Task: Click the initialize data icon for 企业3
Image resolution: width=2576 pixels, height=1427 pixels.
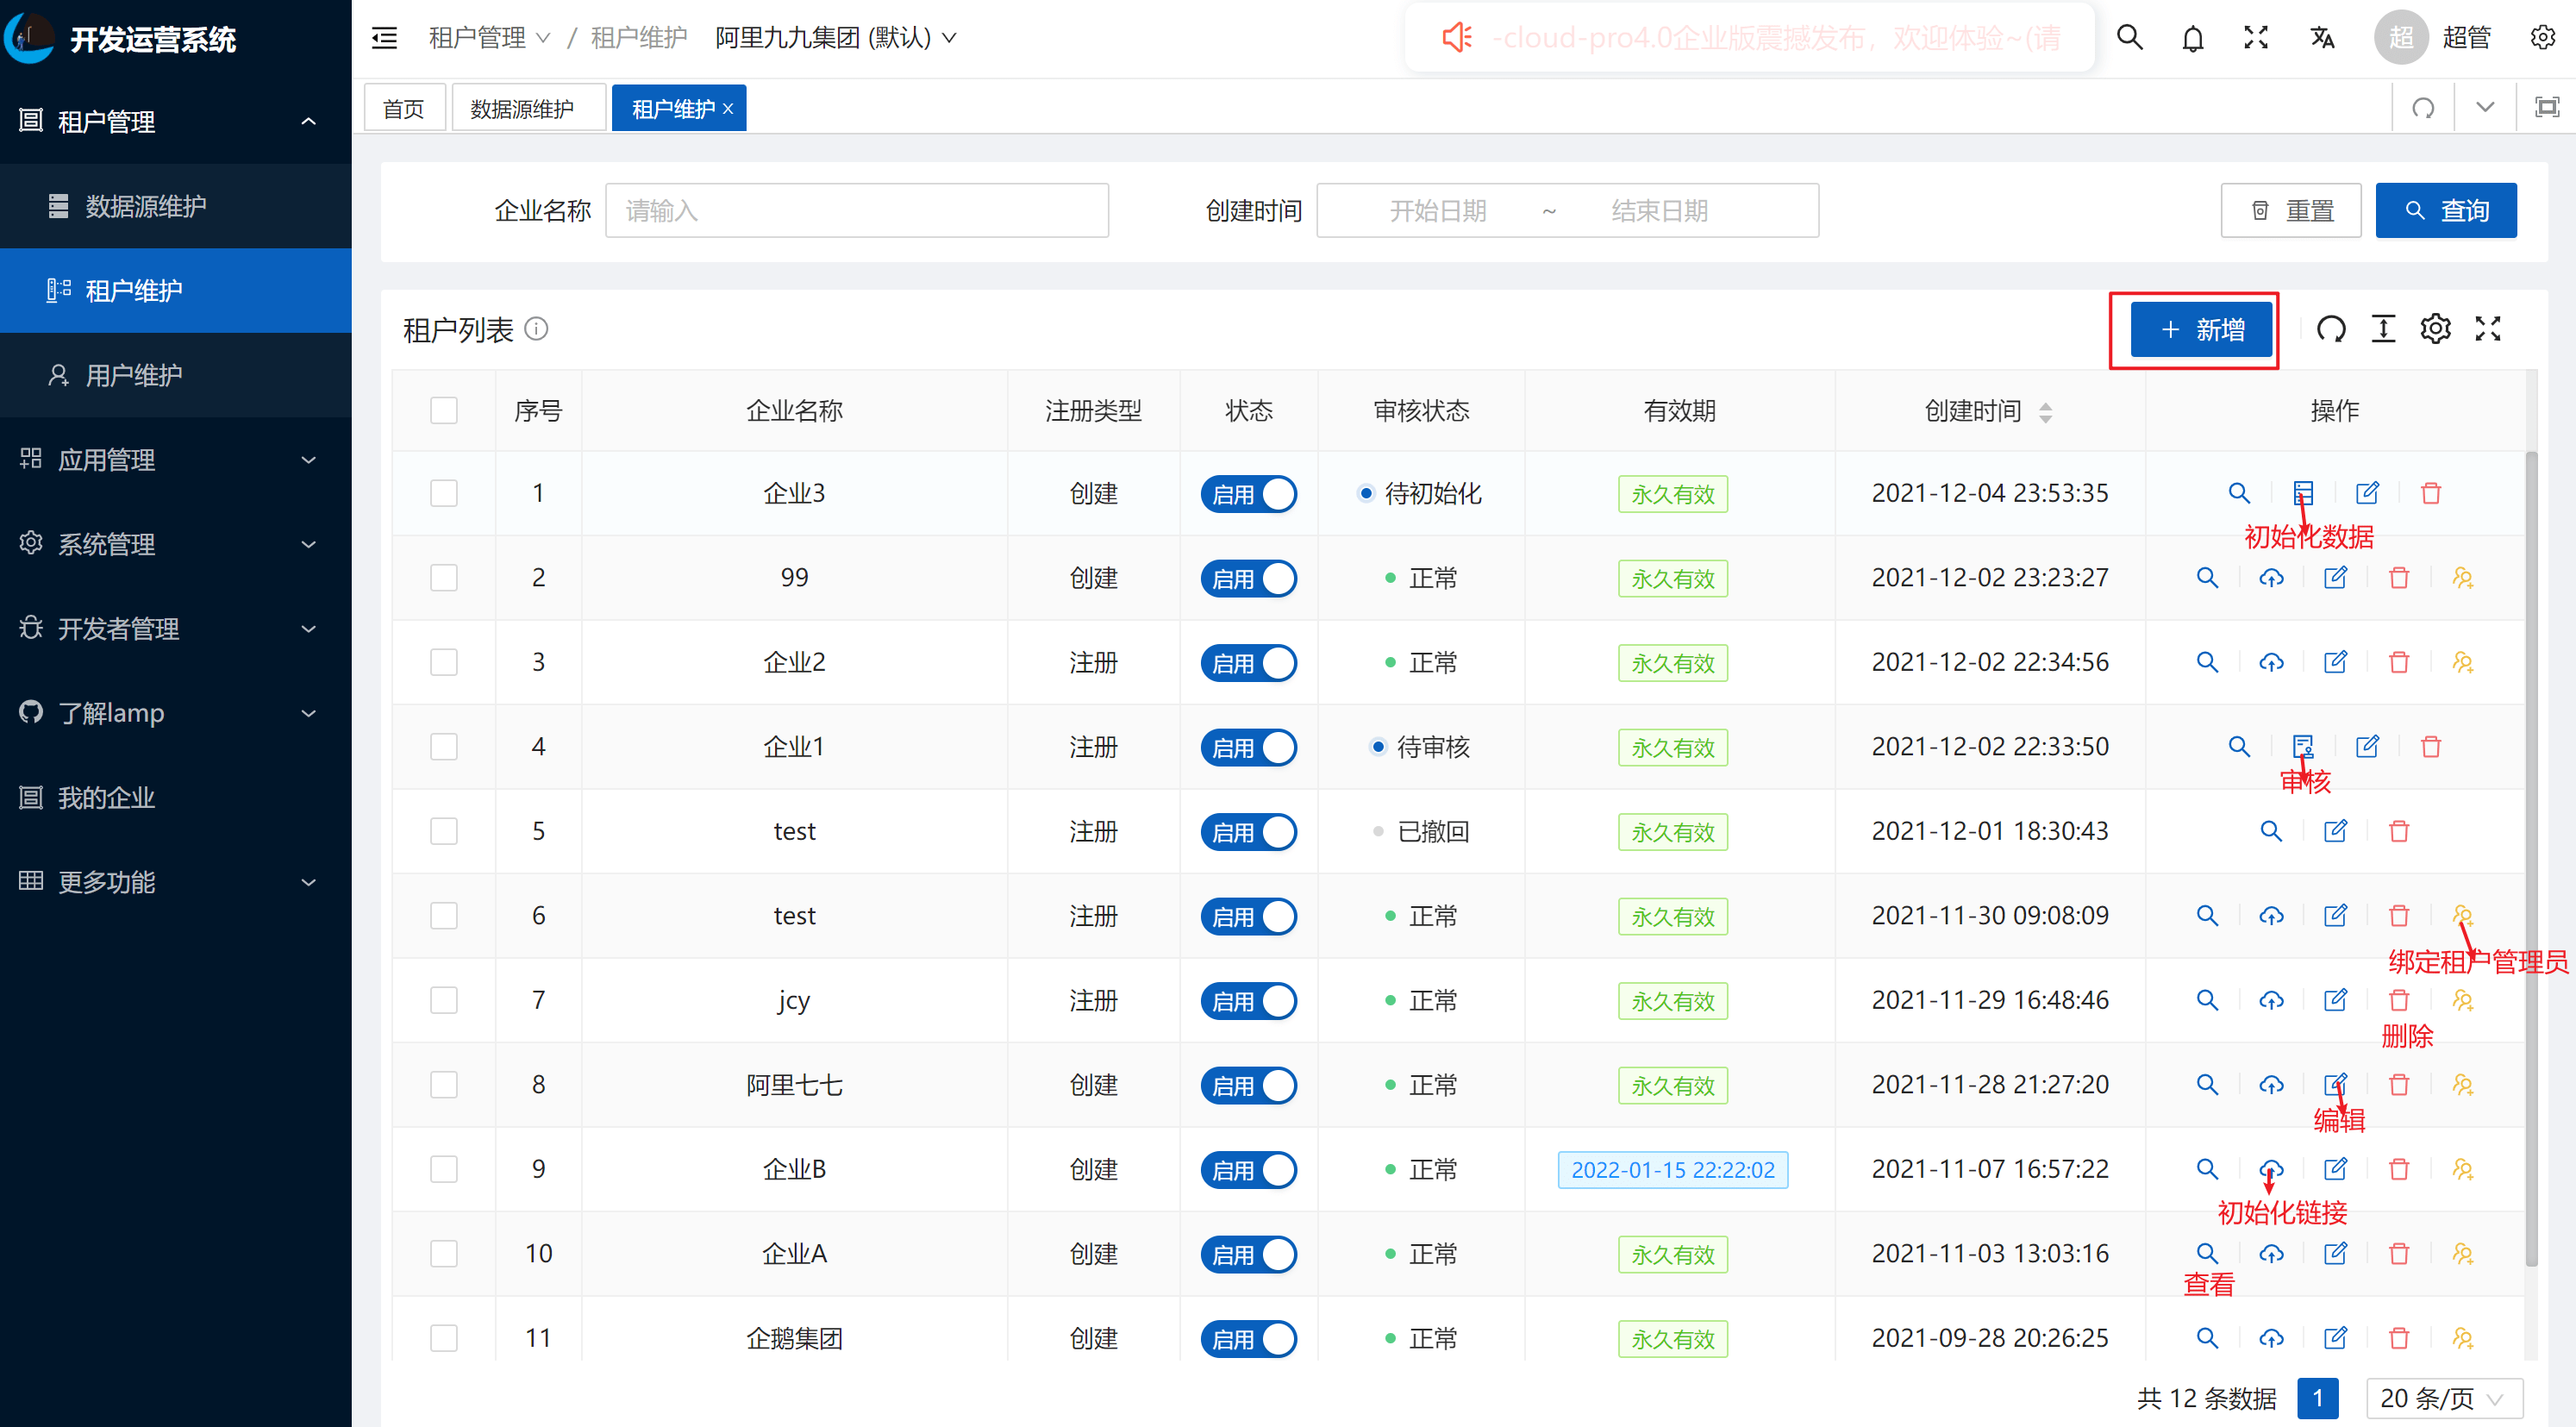Action: [2303, 492]
